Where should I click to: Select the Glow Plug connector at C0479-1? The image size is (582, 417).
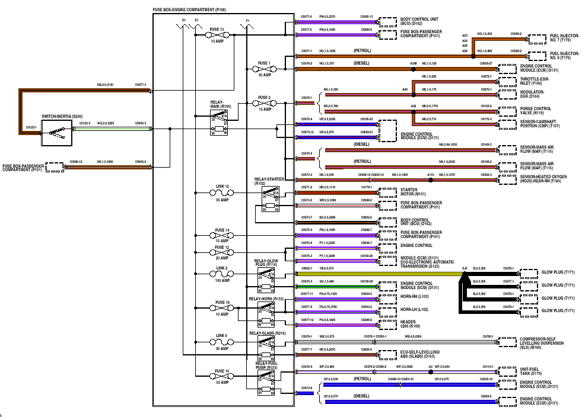[x=527, y=313]
